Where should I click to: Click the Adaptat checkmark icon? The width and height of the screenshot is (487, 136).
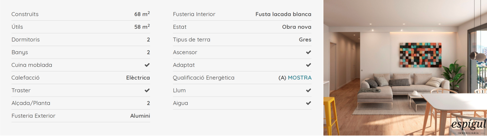[309, 65]
